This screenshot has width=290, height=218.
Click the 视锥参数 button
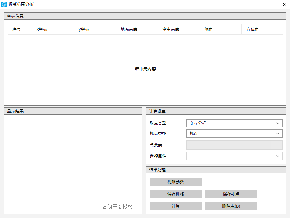(x=175, y=182)
